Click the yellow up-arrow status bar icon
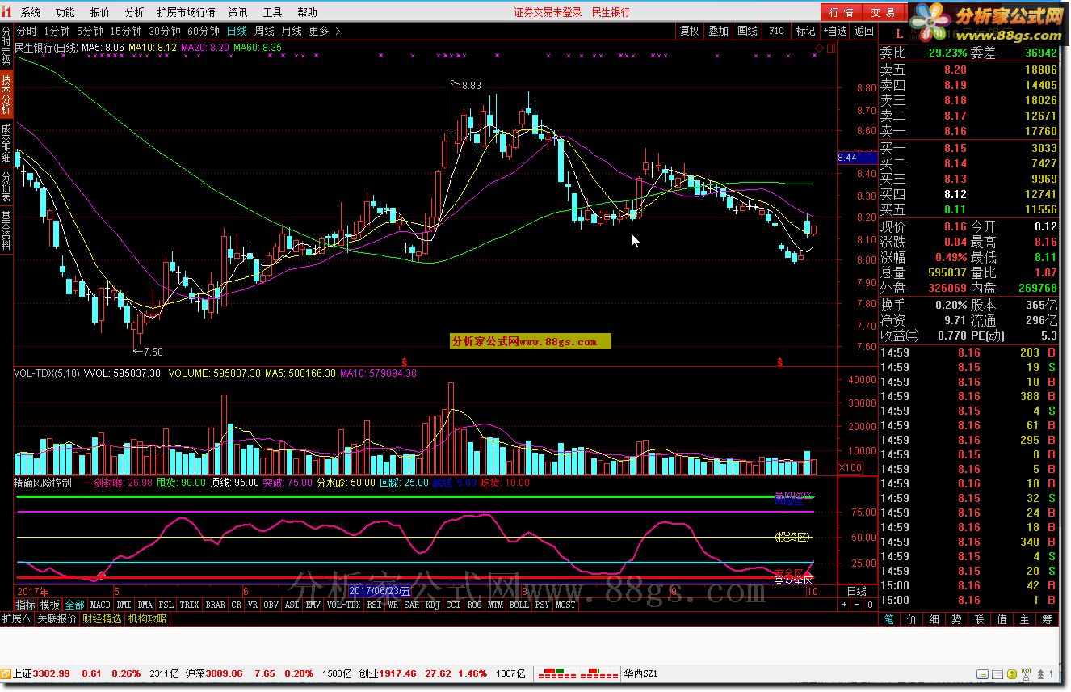This screenshot has height=692, width=1071. click(1012, 673)
